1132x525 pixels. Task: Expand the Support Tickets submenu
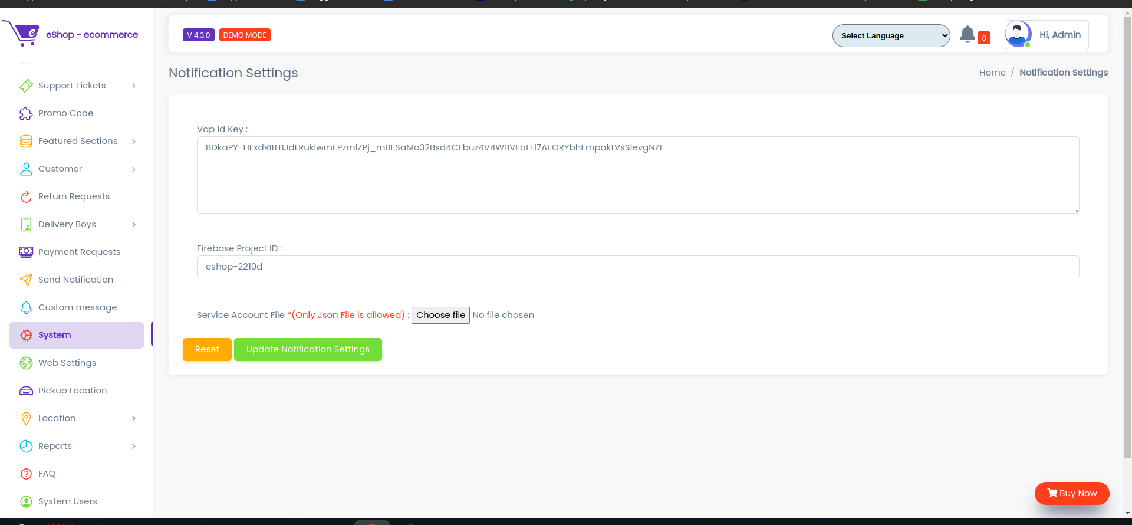point(134,86)
